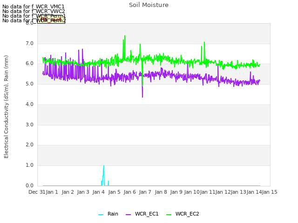Viewport: 298px width, 223px height.
Task: Click the 5.0 y-axis tick label
Action: coord(29,84)
